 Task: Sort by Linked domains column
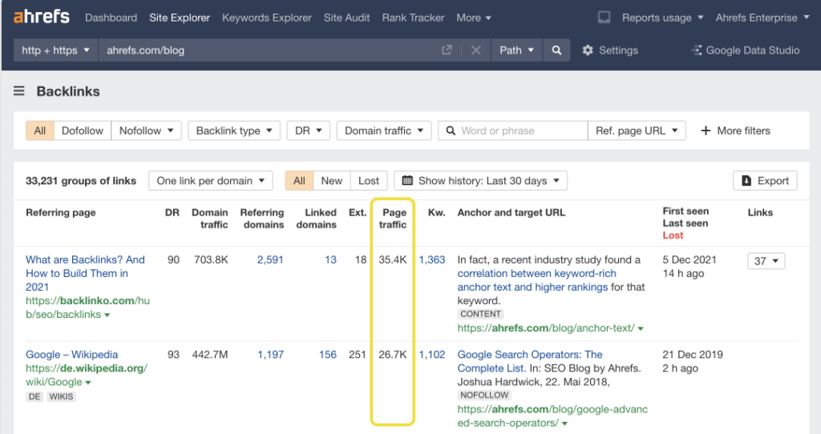coord(316,219)
